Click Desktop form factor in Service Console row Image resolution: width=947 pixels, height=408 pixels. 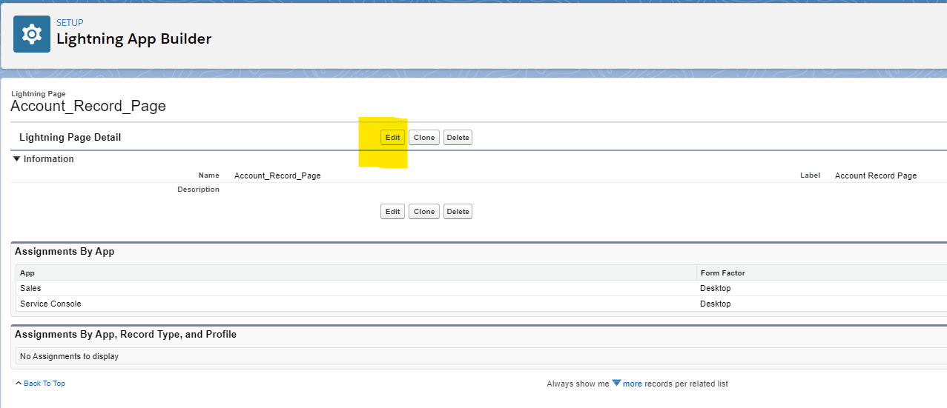pyautogui.click(x=716, y=304)
